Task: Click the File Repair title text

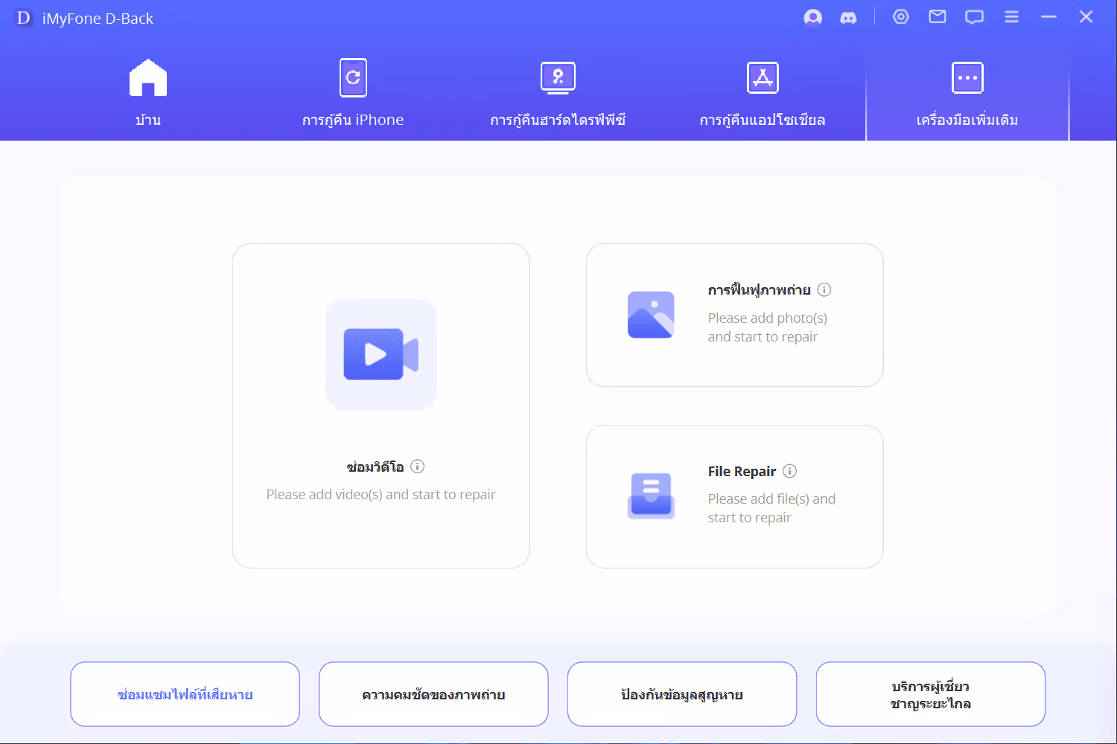Action: [x=742, y=471]
